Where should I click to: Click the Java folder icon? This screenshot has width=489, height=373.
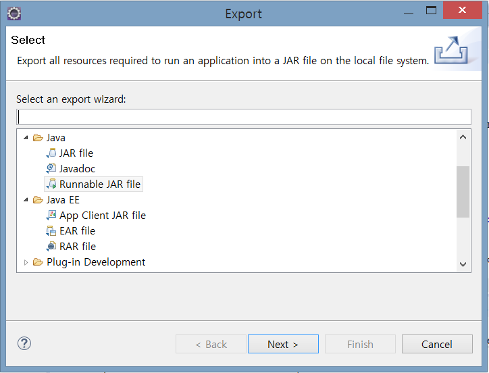pos(38,138)
